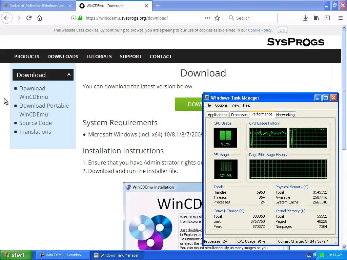Click the Forward navigation arrow
Image resolution: width=347 pixels, height=260 pixels.
18,18
